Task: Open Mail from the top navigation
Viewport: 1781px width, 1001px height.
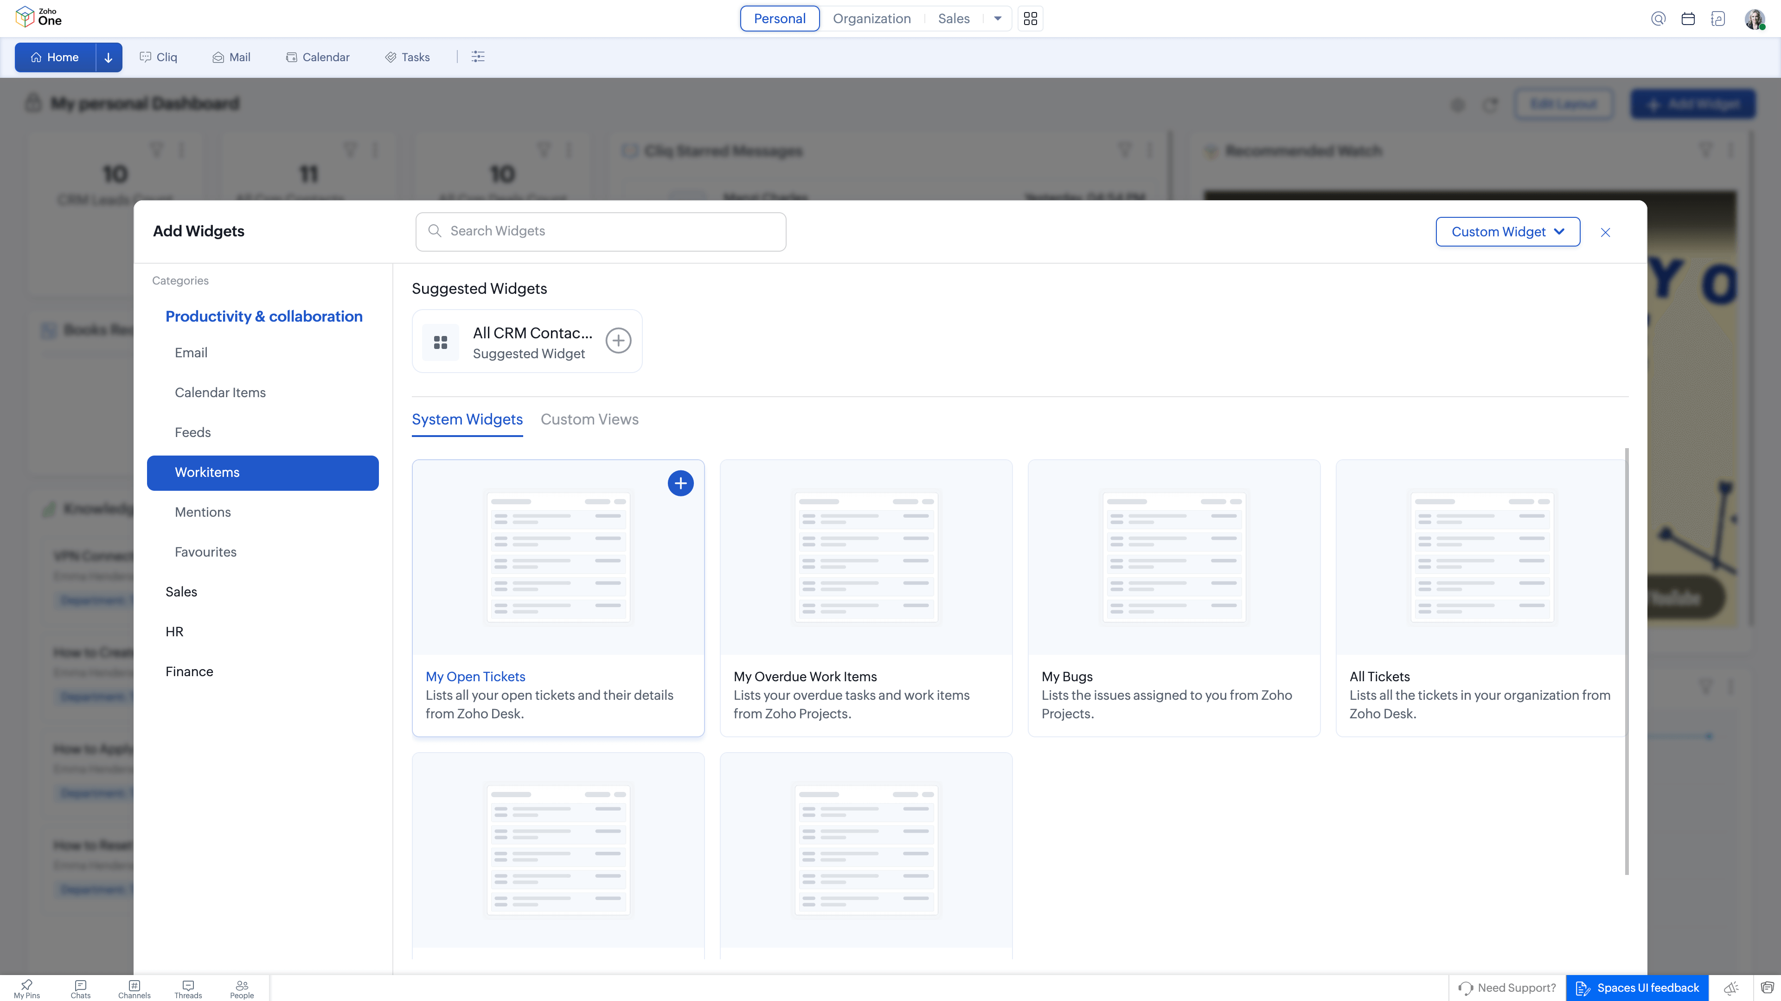Action: (231, 57)
